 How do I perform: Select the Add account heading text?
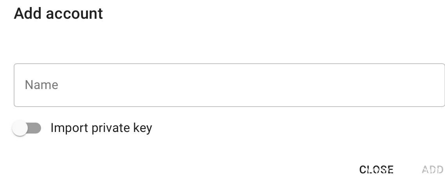pyautogui.click(x=58, y=14)
